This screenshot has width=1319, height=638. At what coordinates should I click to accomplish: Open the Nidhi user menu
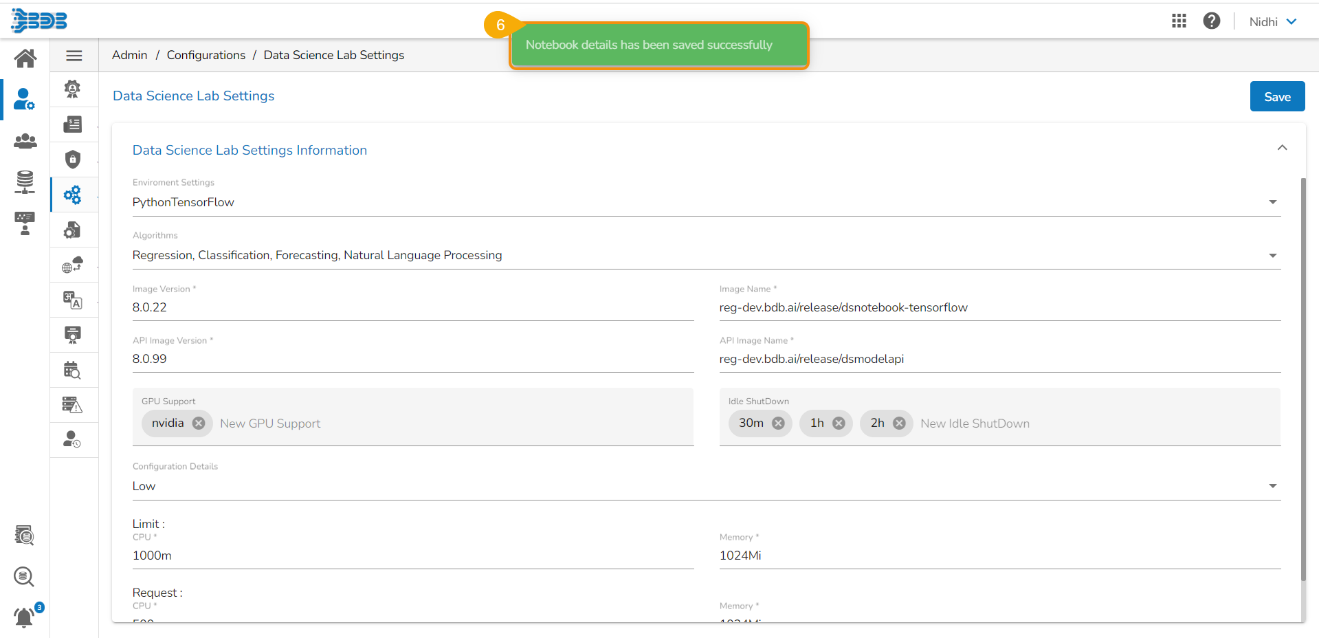click(1272, 22)
